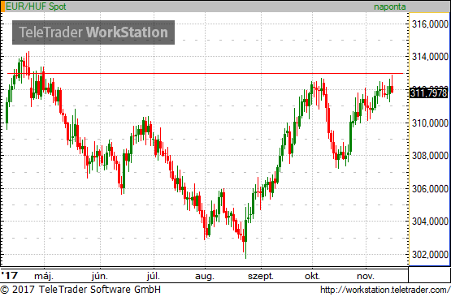The image size is (451, 297).
Task: Click the 308,0000 price axis label
Action: point(430,156)
